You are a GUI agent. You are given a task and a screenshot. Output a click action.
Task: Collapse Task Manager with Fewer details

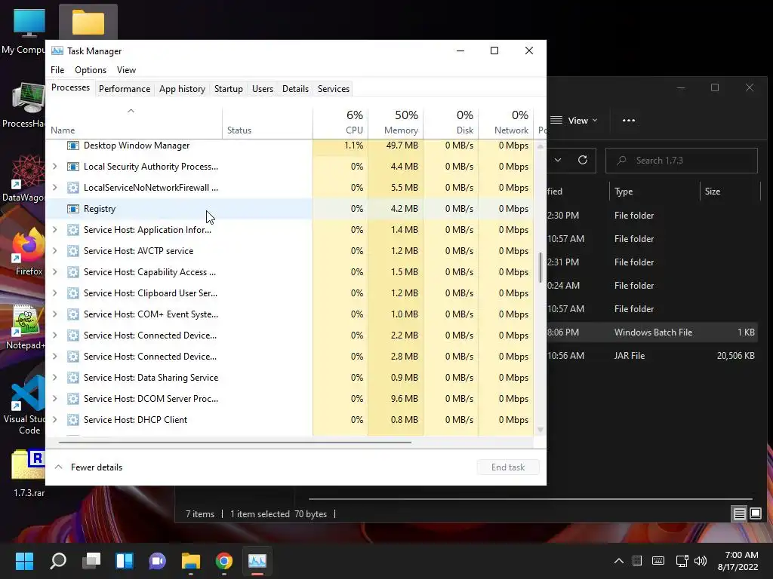pos(88,467)
